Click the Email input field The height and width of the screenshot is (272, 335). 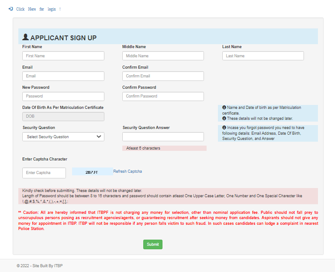point(63,76)
